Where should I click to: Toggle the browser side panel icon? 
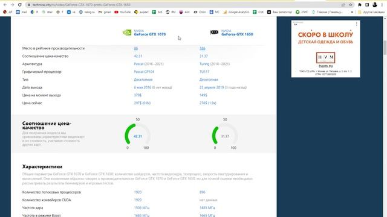(367, 5)
